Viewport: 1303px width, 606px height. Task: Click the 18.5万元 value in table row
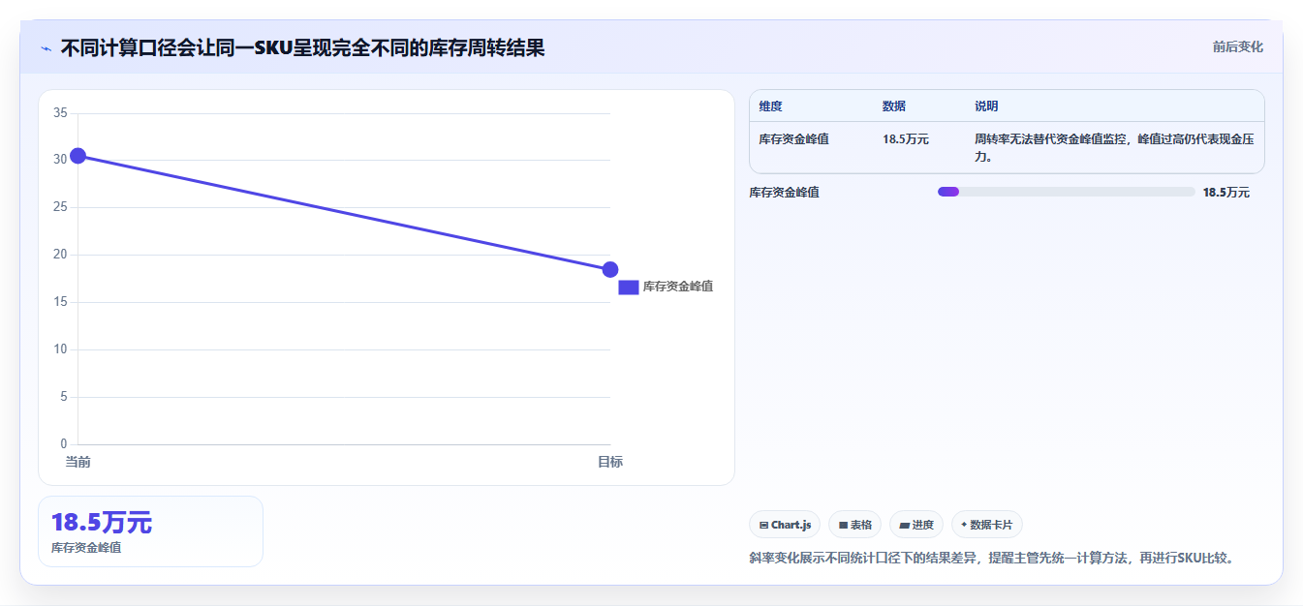point(906,139)
